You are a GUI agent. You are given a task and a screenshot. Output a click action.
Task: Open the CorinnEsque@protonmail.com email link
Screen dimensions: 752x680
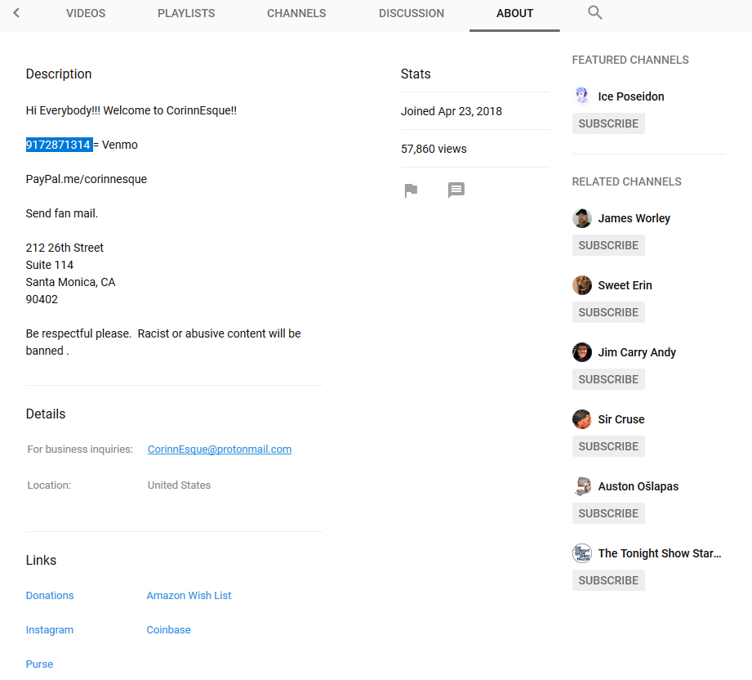220,449
